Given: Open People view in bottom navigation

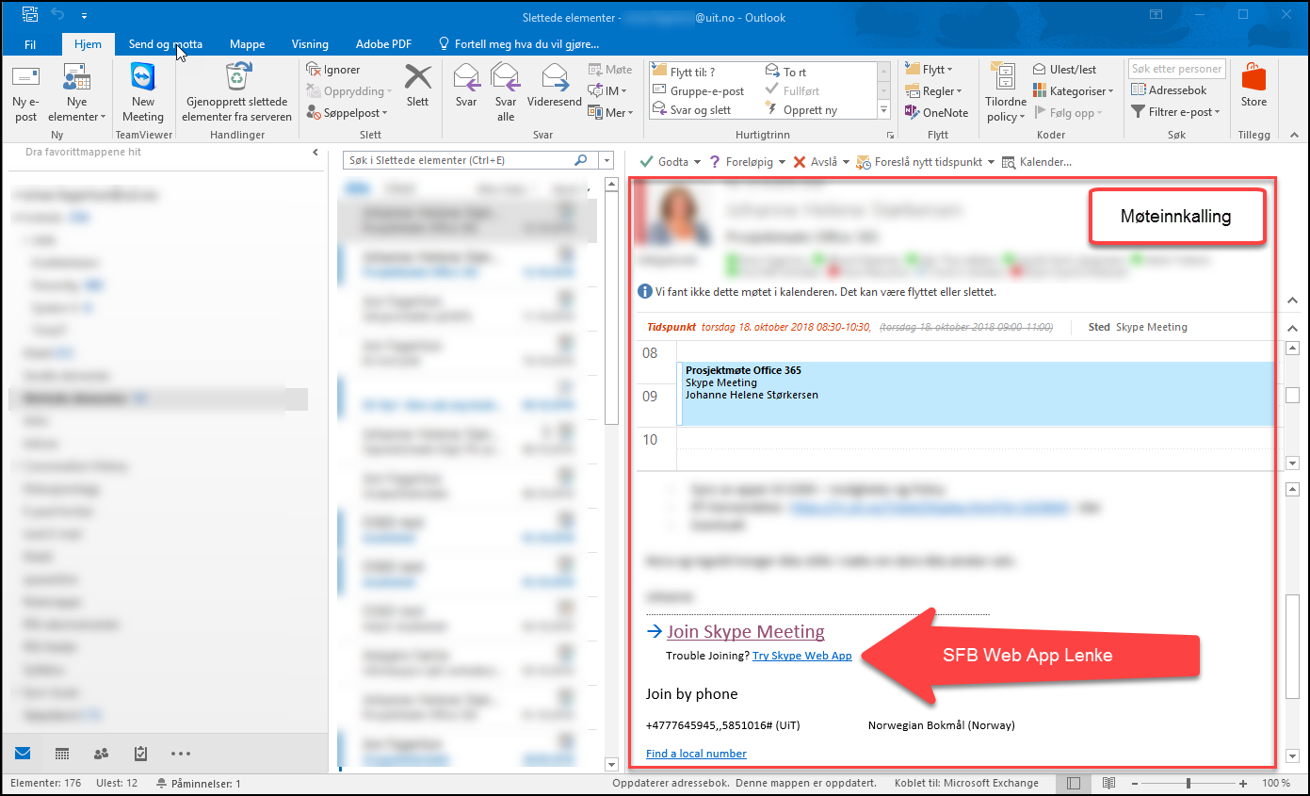Looking at the screenshot, I should [101, 754].
